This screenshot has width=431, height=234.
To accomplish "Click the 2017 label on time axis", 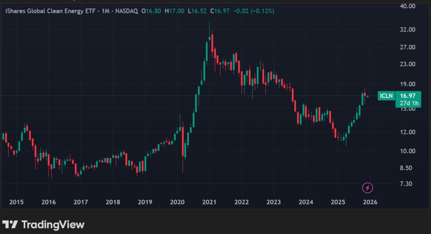I will pyautogui.click(x=81, y=202).
